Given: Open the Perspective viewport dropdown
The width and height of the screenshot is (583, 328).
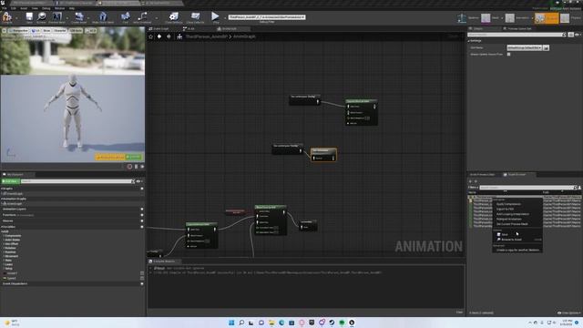Looking at the screenshot, I should tap(18, 30).
